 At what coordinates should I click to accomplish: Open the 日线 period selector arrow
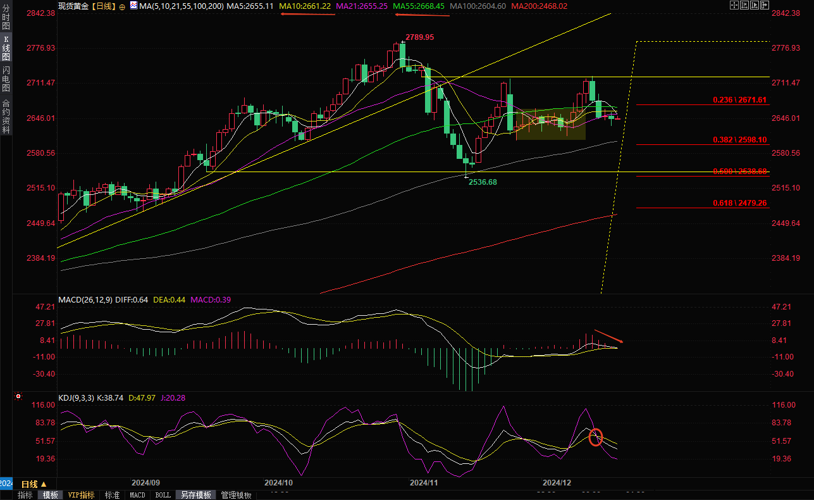44,484
